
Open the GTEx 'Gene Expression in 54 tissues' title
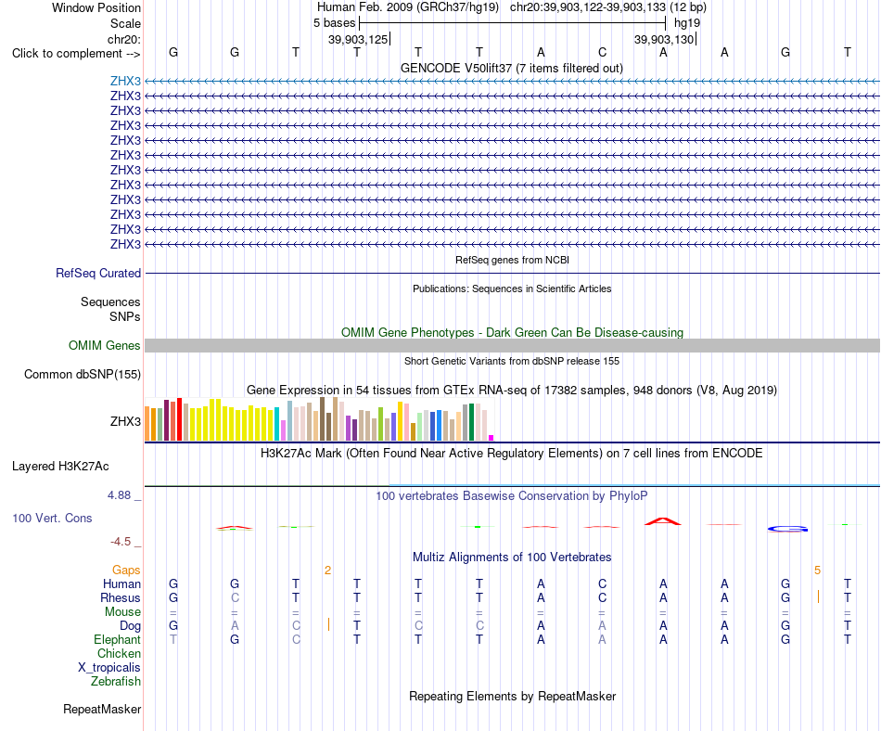(512, 390)
